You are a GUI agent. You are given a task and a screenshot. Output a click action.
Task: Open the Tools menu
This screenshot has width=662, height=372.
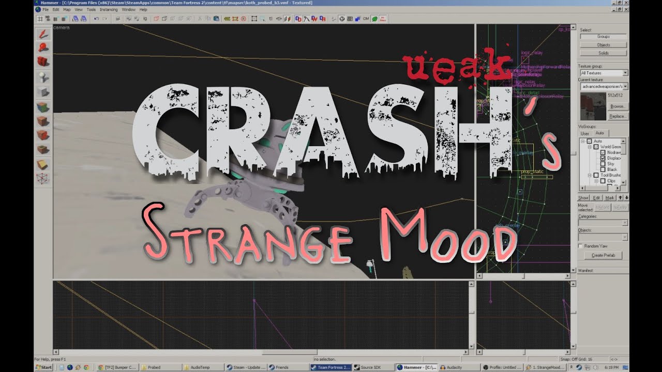coord(91,9)
